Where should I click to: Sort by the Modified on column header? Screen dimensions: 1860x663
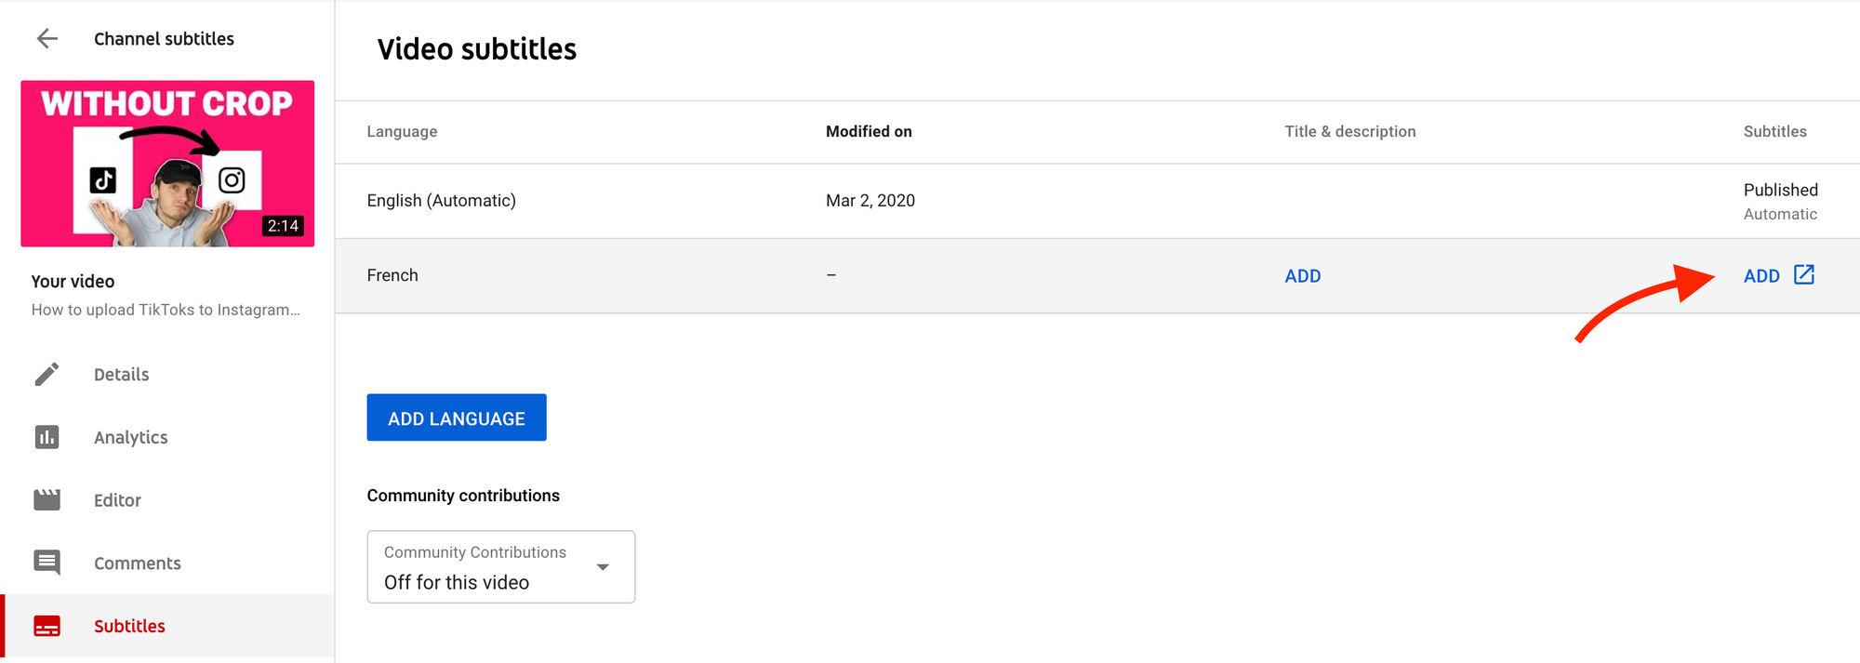tap(869, 132)
